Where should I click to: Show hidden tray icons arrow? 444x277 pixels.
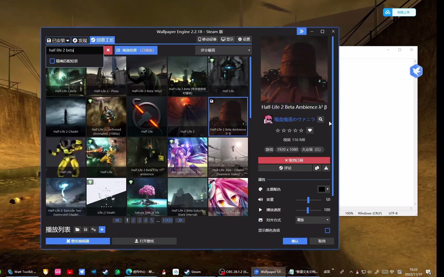[x=351, y=272]
